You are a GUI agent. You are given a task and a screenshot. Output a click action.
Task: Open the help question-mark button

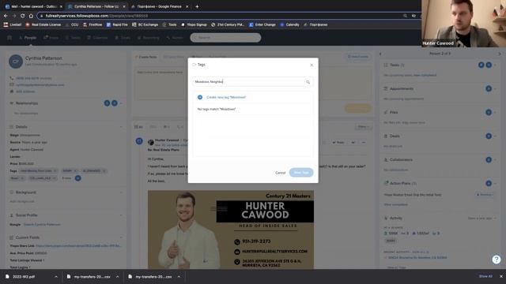pyautogui.click(x=497, y=260)
